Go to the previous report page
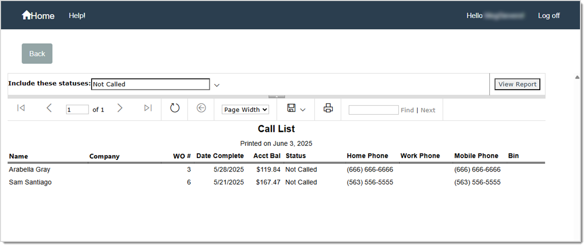 [x=49, y=108]
